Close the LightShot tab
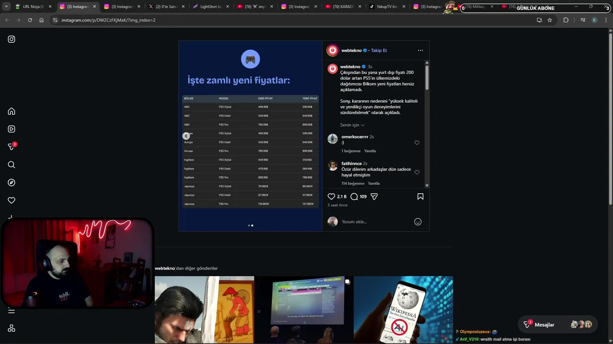The width and height of the screenshot is (613, 344). 227,7
